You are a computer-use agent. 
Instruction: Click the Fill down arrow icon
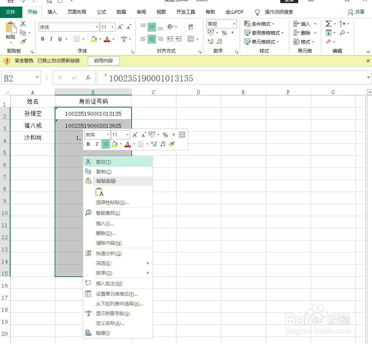pyautogui.click(x=329, y=33)
